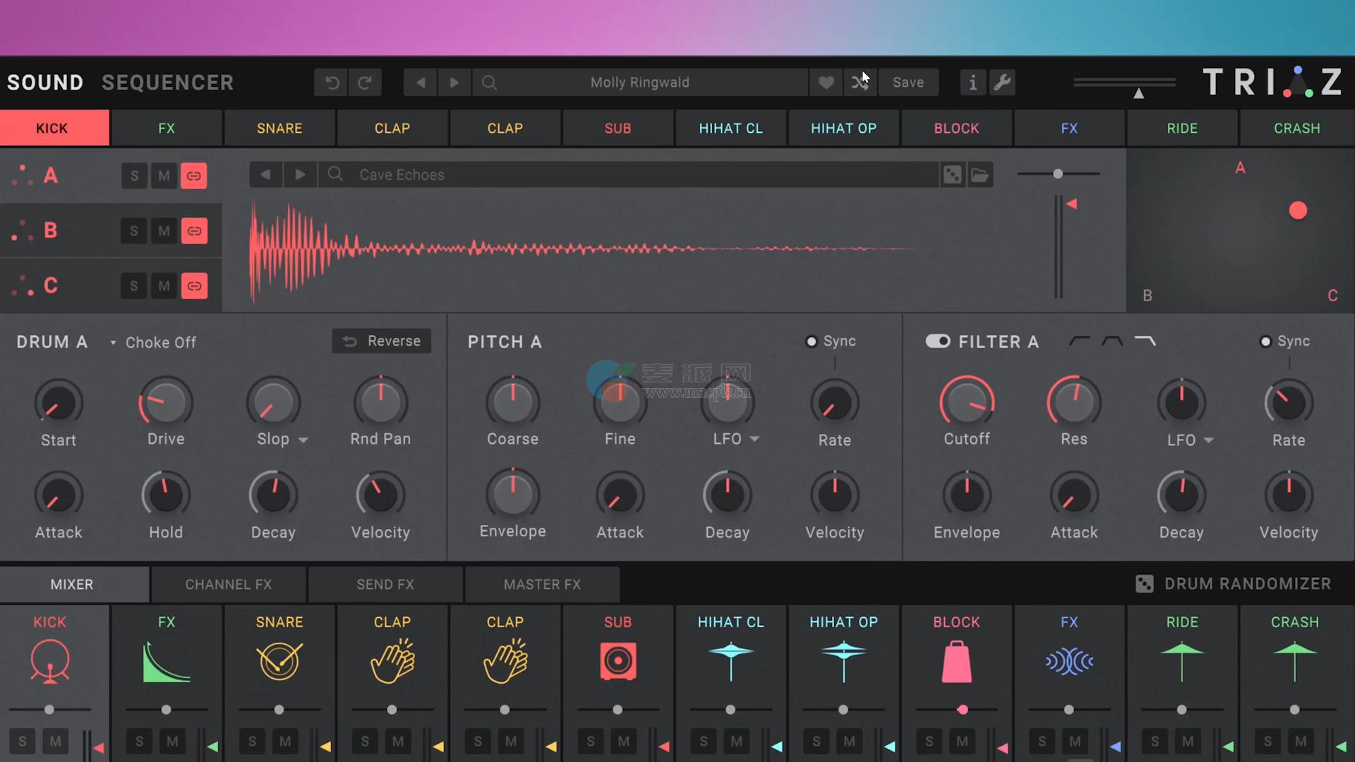The height and width of the screenshot is (762, 1355).
Task: Select the SUB speaker icon in mixer
Action: (618, 661)
